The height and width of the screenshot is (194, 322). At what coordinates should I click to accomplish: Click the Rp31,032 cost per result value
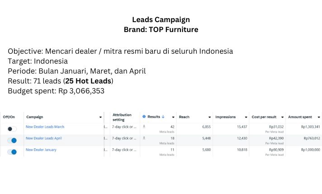276,127
